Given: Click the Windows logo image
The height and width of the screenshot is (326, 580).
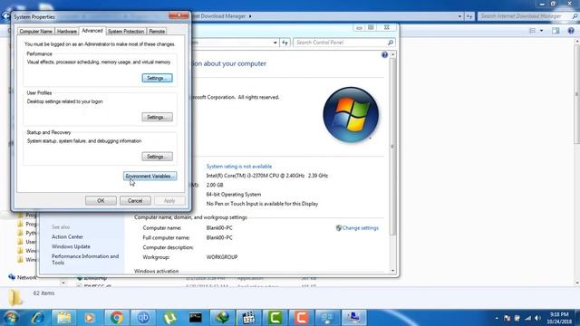Looking at the screenshot, I should click(351, 115).
